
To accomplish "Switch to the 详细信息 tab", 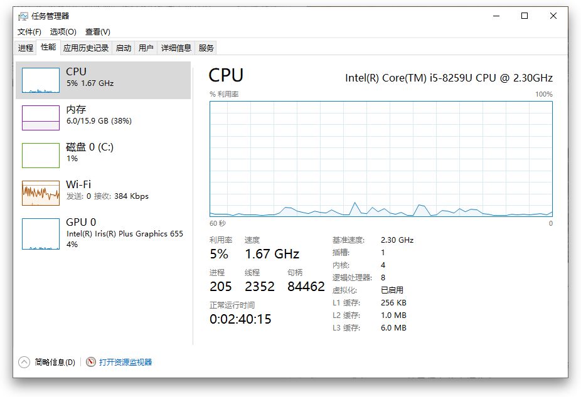I will pyautogui.click(x=176, y=48).
